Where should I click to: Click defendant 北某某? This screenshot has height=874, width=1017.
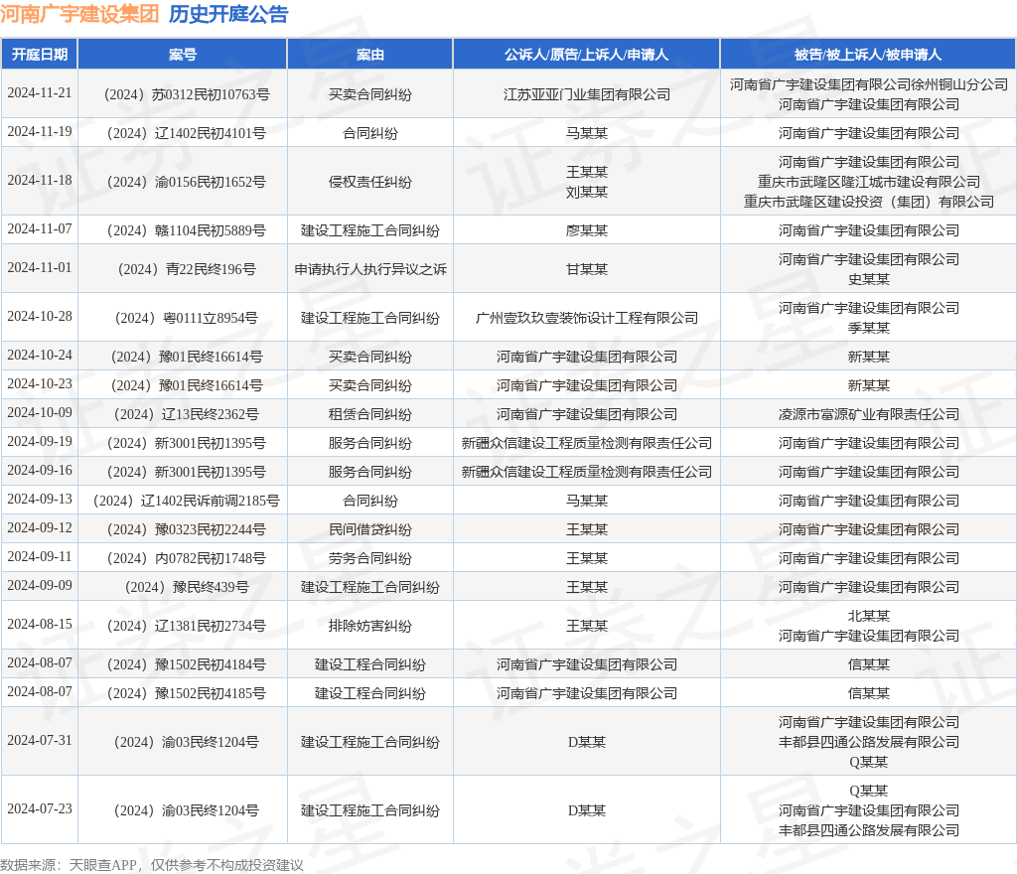(868, 616)
